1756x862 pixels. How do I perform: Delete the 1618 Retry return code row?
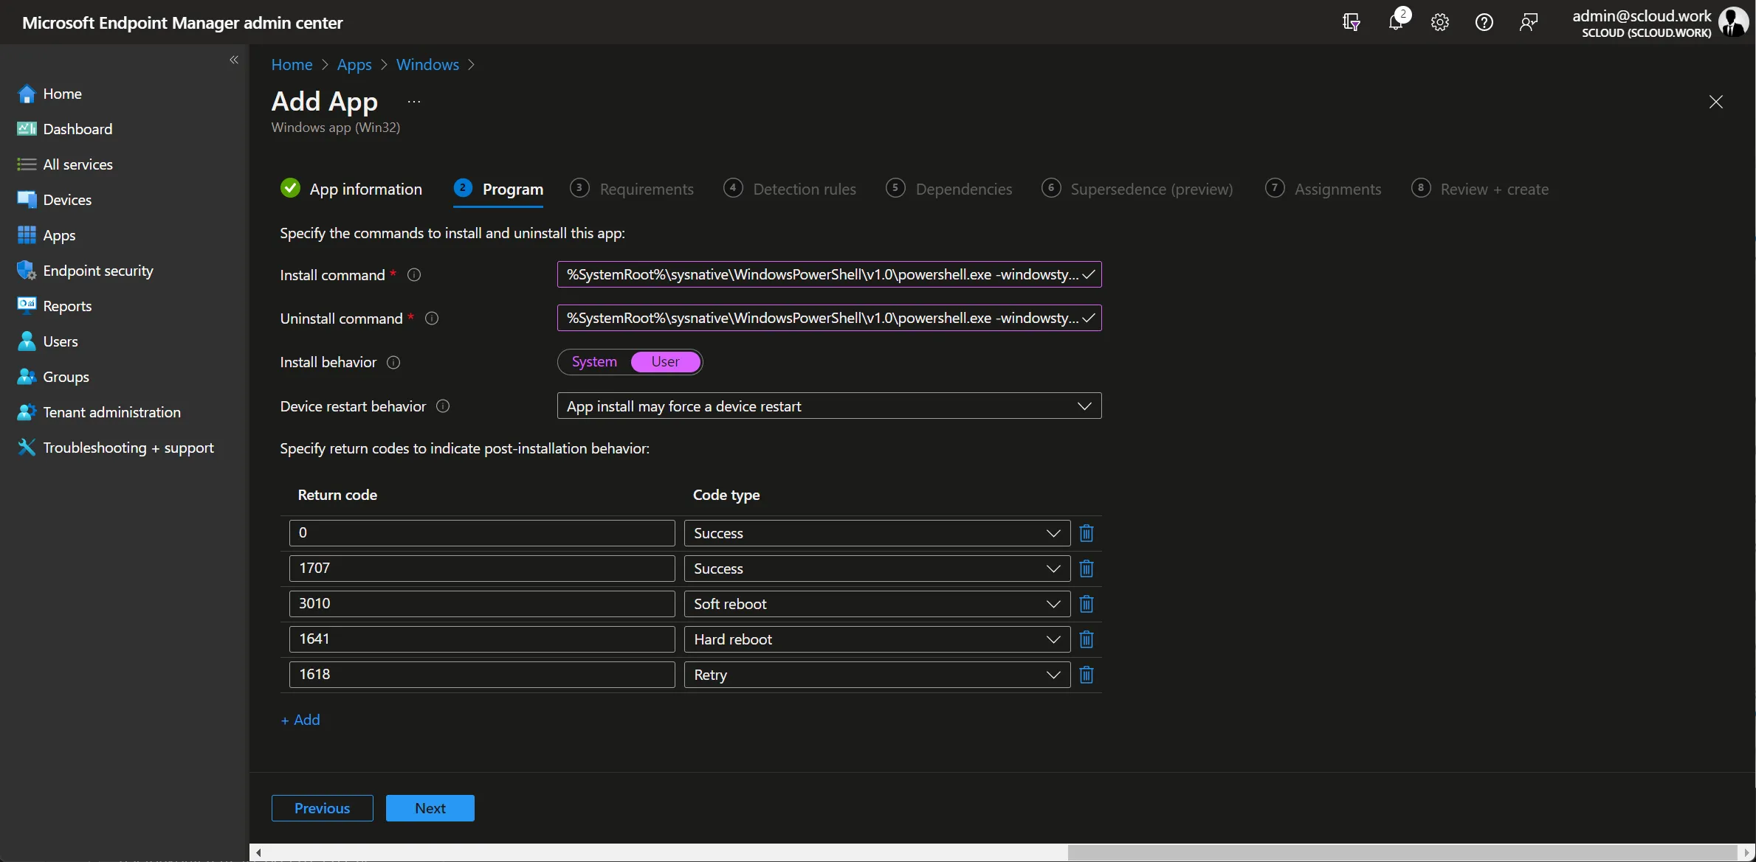coord(1086,675)
